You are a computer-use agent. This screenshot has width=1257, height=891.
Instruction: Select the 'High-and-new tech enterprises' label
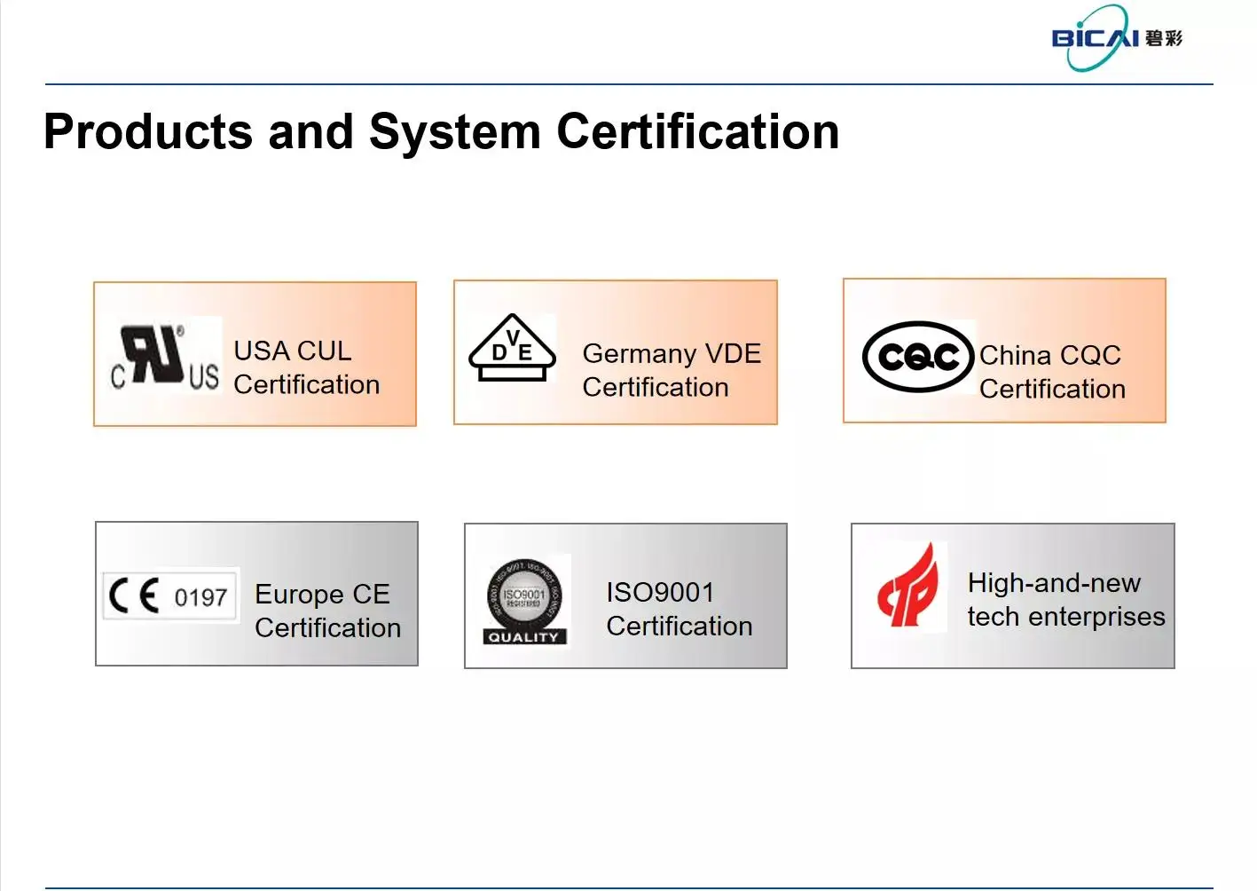tap(1066, 600)
